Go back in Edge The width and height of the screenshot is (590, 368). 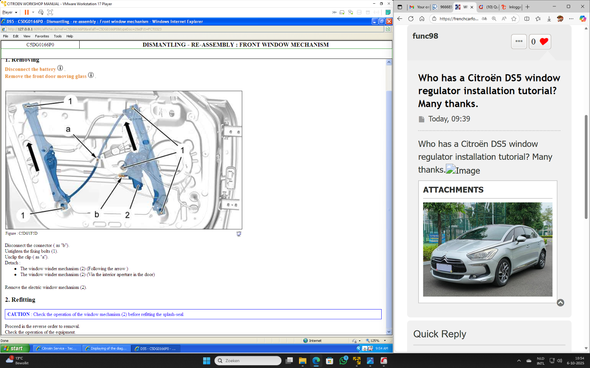(400, 19)
